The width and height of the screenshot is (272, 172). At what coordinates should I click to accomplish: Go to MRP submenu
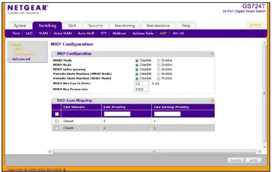163,33
